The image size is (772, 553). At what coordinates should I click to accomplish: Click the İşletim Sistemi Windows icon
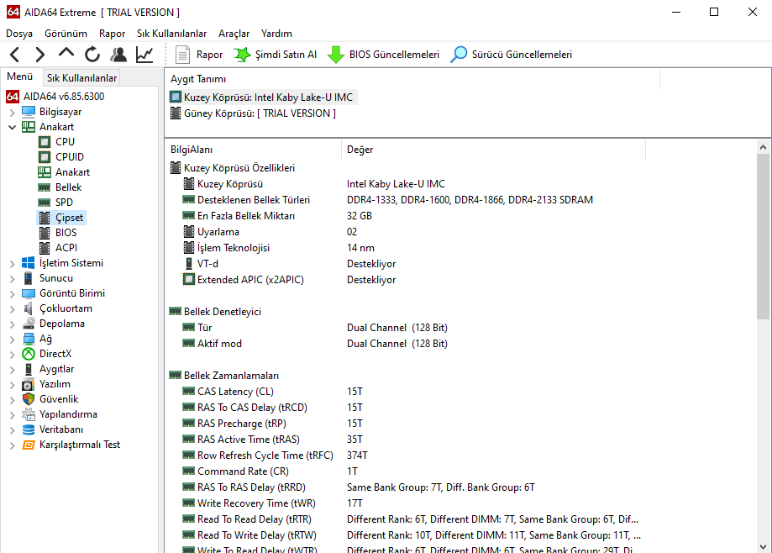29,263
